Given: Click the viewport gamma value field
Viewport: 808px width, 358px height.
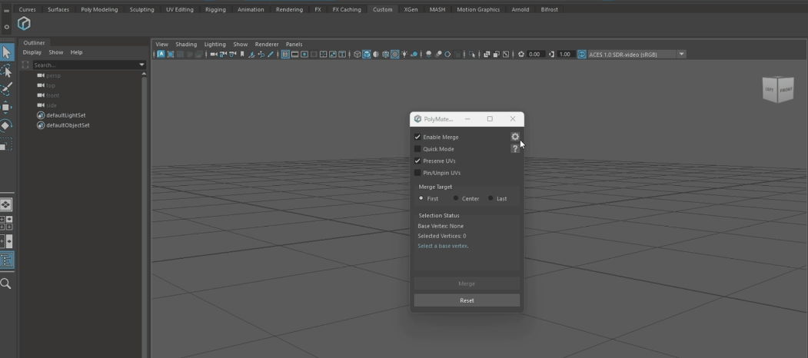Looking at the screenshot, I should tap(565, 55).
